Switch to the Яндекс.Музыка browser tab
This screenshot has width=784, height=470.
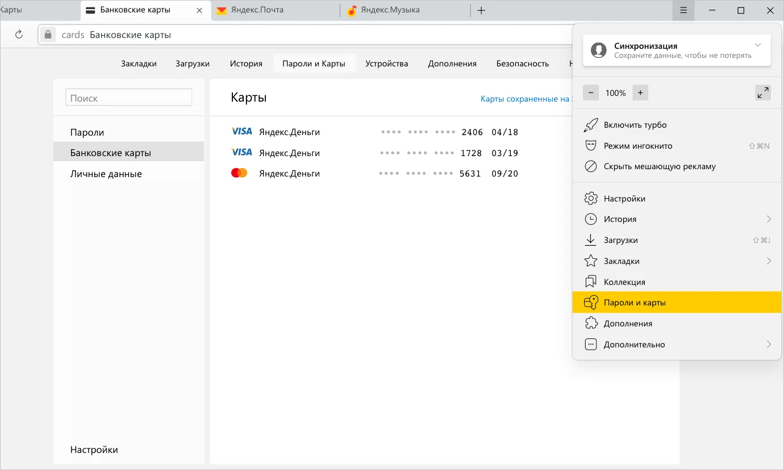point(405,10)
